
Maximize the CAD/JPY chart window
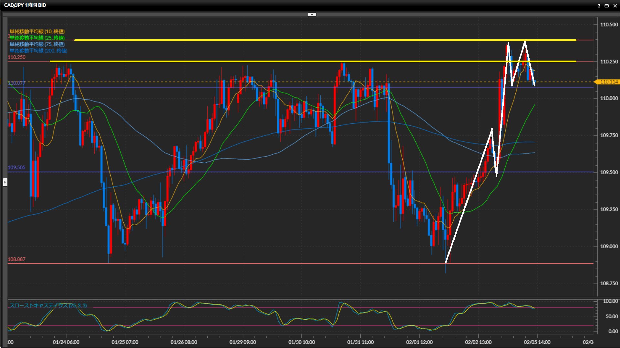(606, 6)
